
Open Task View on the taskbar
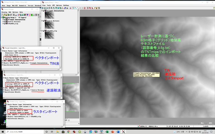tap(52, 132)
